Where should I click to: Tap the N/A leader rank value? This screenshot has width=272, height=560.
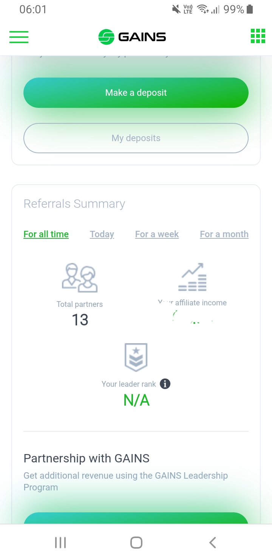click(x=136, y=400)
